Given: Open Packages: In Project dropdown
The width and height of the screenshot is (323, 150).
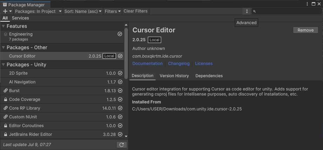Looking at the screenshot, I should coord(38,11).
